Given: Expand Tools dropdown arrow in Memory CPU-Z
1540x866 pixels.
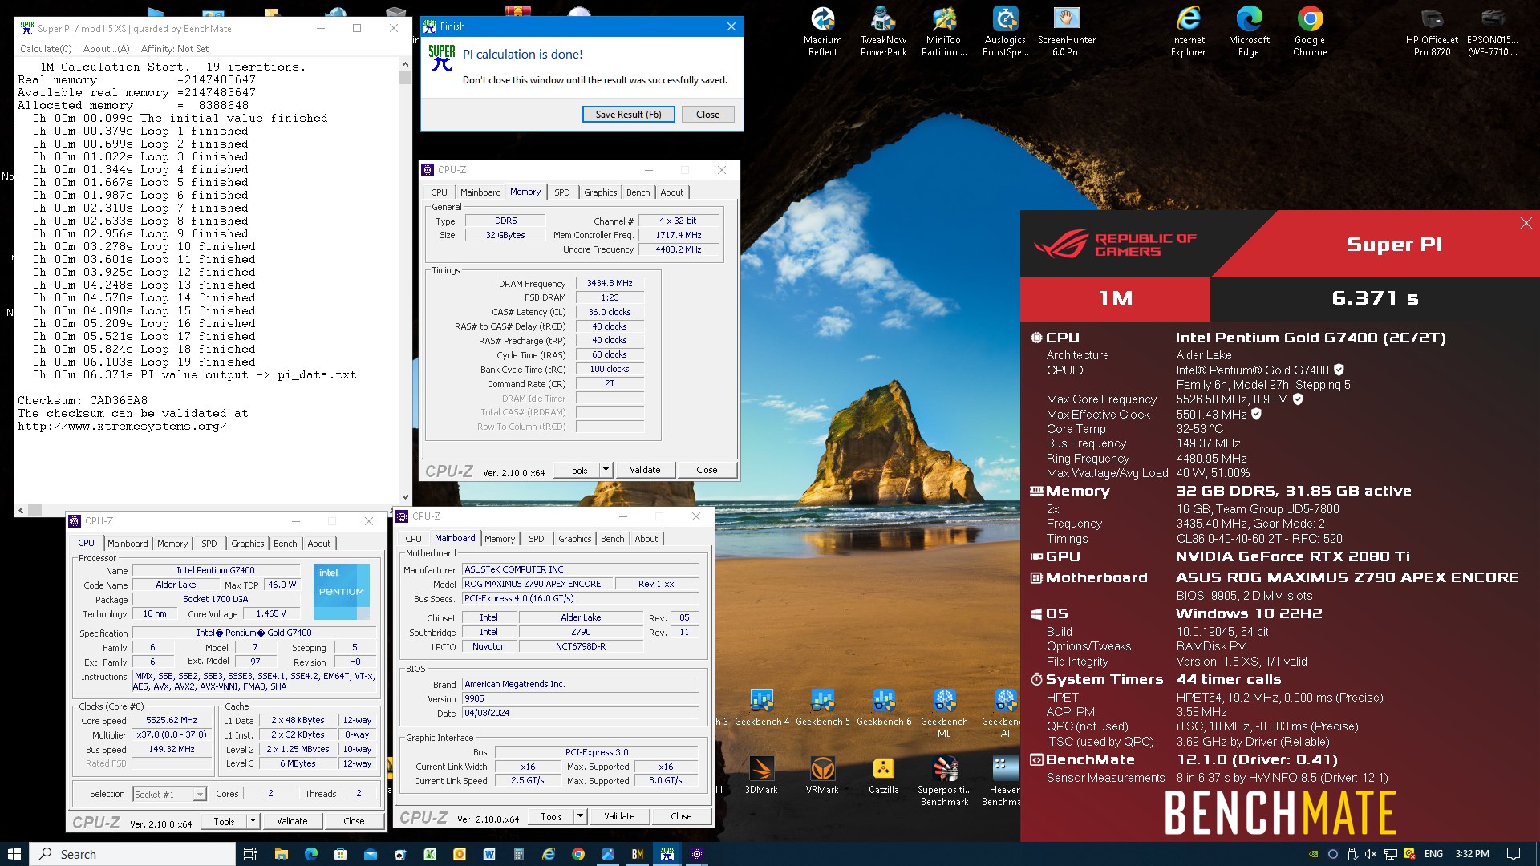Looking at the screenshot, I should pos(606,470).
